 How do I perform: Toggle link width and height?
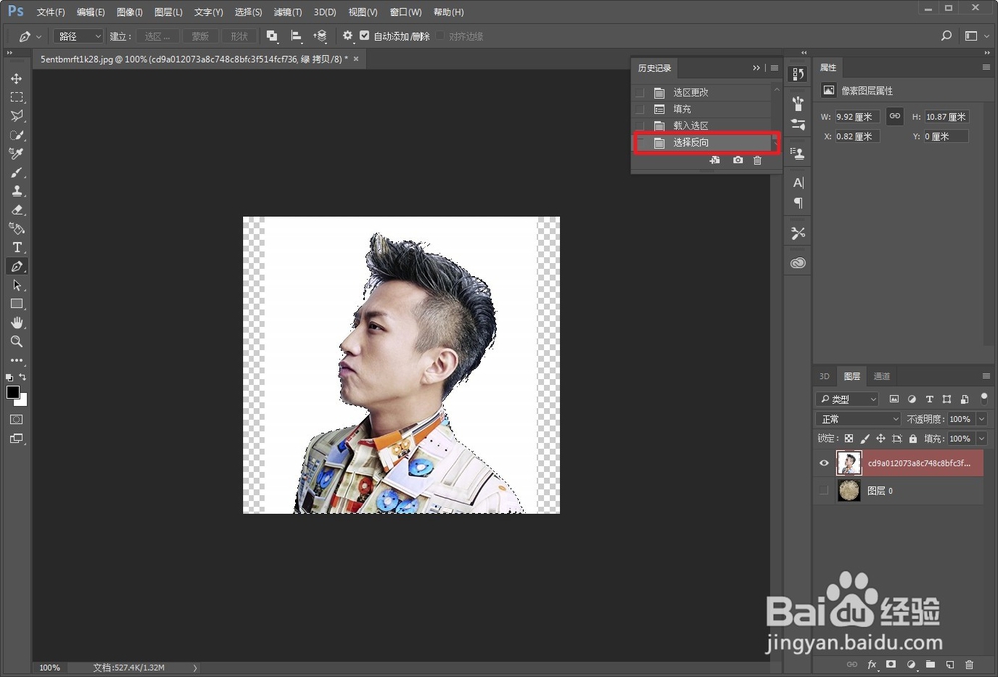(895, 116)
